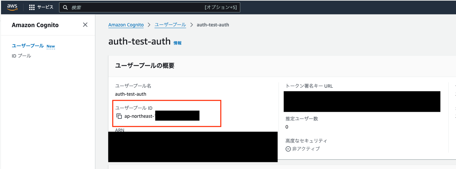This screenshot has height=169, width=456.
Task: Go to Amazon Cognito breadcrumb
Action: coord(126,25)
